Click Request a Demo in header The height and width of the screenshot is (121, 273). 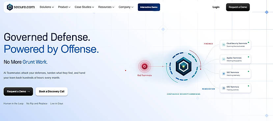[238, 7]
